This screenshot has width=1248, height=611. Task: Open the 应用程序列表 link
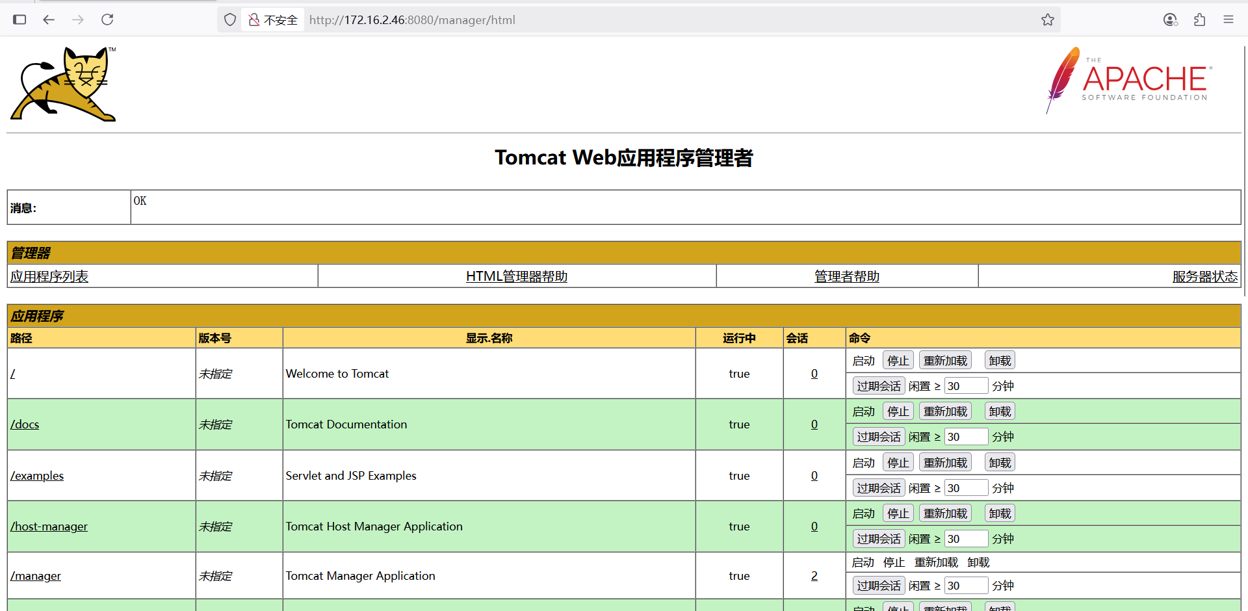[x=49, y=276]
